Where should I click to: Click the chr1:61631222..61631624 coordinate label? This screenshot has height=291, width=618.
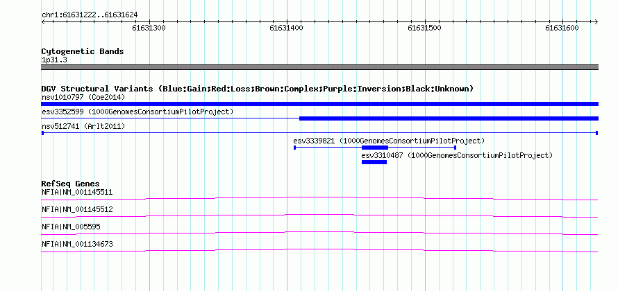tap(90, 15)
